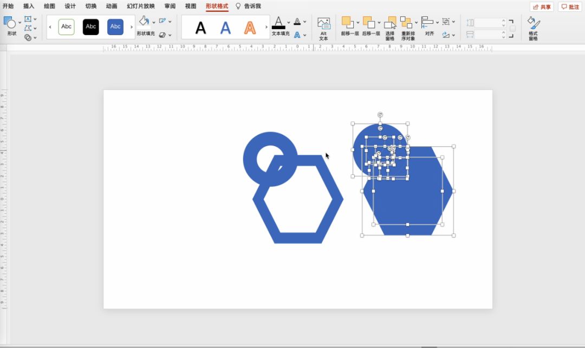Viewport: 585px width, 348px height.
Task: Apply the black A WordArt style
Action: (x=201, y=28)
